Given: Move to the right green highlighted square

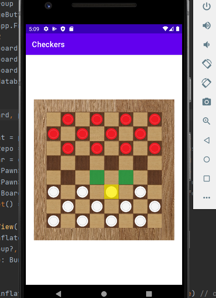Looking at the screenshot, I should click(x=126, y=177).
